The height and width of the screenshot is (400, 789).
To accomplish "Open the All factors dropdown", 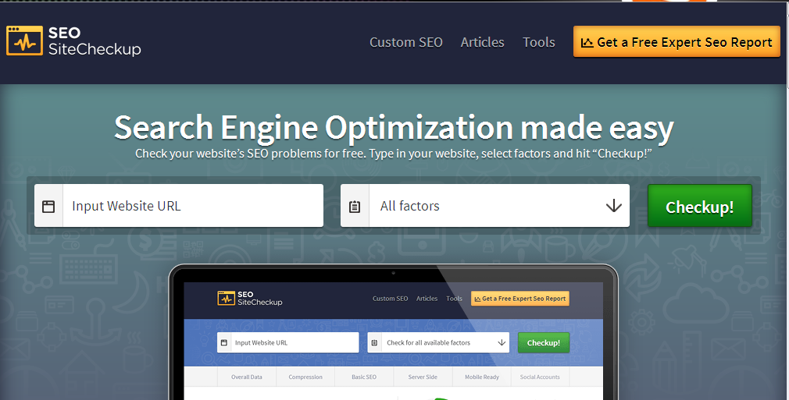I will click(485, 206).
